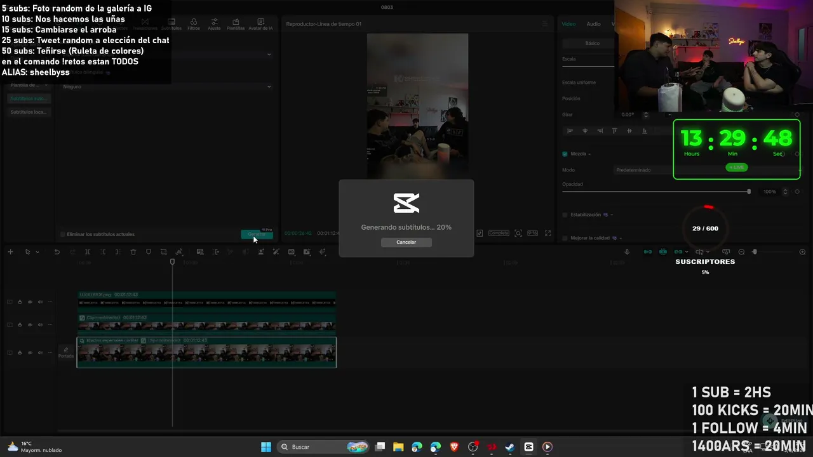Add a marker with the shield icon
This screenshot has height=457, width=813.
[149, 252]
